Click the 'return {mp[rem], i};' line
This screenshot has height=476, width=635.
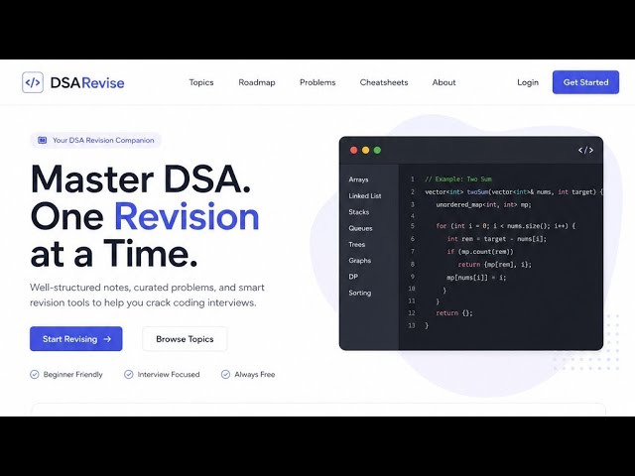(x=494, y=265)
